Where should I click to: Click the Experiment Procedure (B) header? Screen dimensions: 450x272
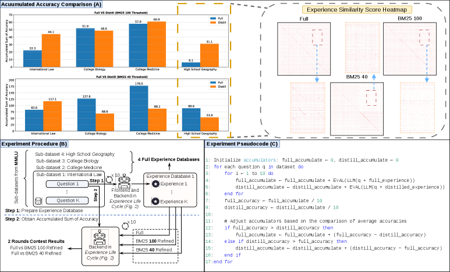(34, 143)
